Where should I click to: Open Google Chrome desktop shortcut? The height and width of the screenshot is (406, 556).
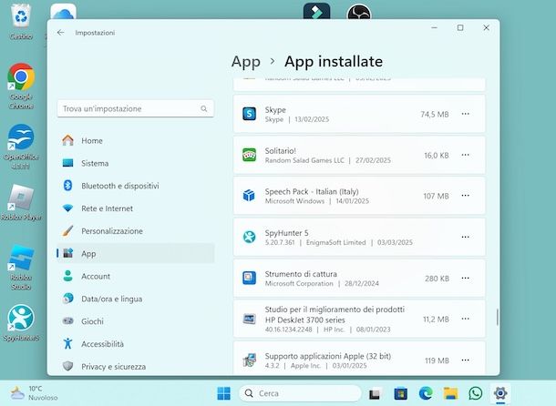coord(21,86)
